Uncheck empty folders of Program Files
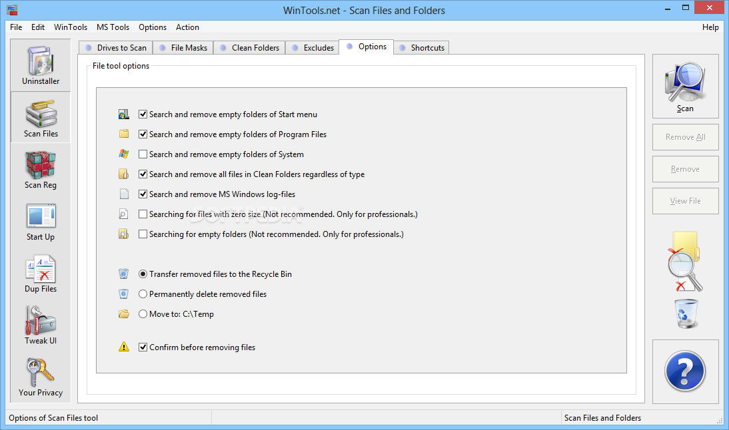The width and height of the screenshot is (729, 430). [143, 134]
